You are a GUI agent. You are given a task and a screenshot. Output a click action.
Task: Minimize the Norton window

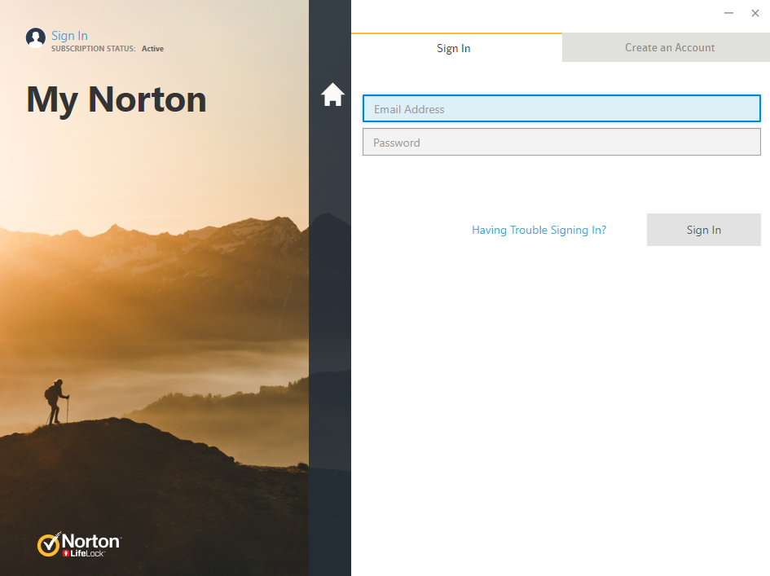click(x=728, y=13)
